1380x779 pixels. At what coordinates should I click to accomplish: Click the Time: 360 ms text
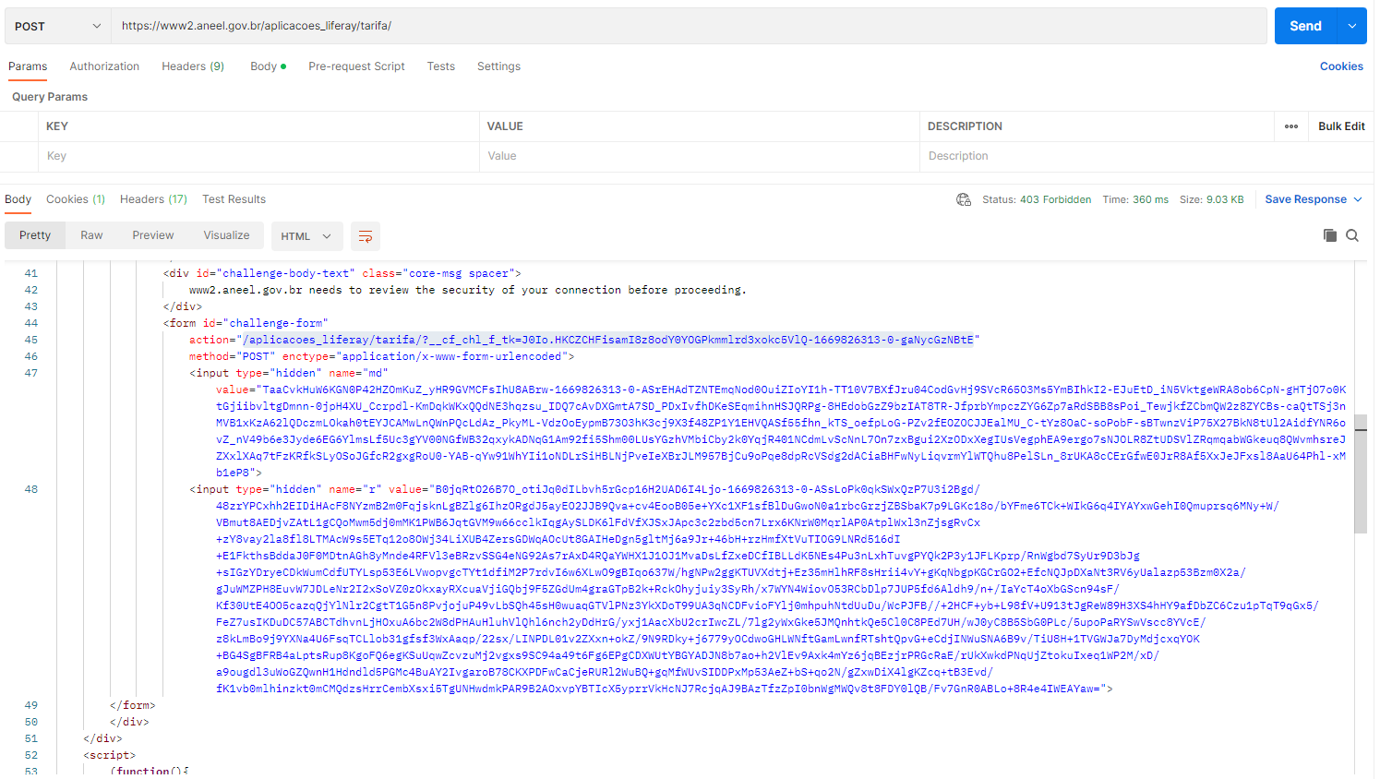click(x=1135, y=199)
